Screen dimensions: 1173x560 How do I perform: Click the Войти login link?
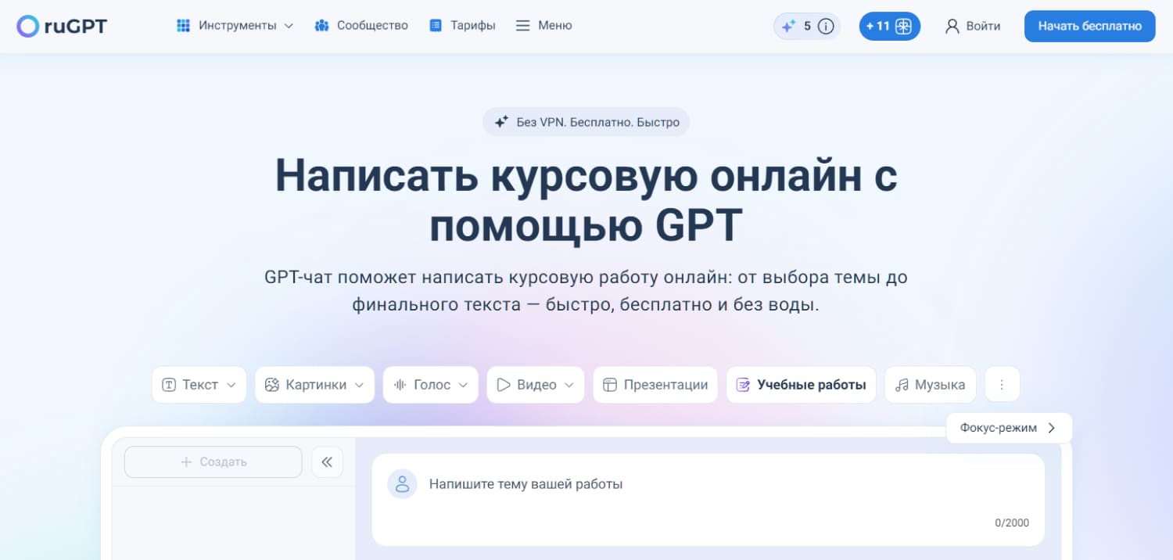pyautogui.click(x=973, y=26)
